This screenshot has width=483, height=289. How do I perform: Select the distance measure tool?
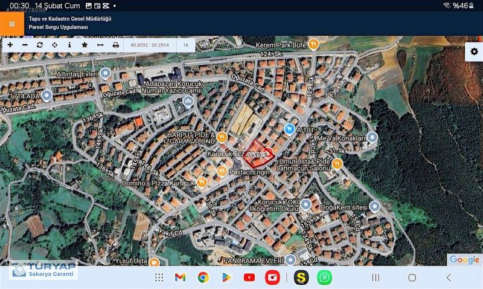point(100,45)
